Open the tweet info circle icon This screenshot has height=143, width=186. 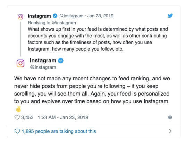[x=170, y=117]
